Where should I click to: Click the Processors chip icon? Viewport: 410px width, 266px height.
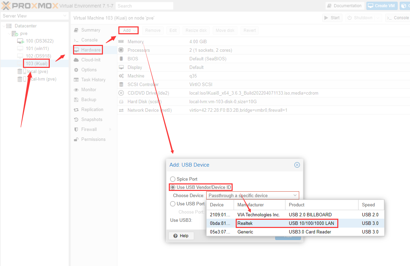pos(121,50)
